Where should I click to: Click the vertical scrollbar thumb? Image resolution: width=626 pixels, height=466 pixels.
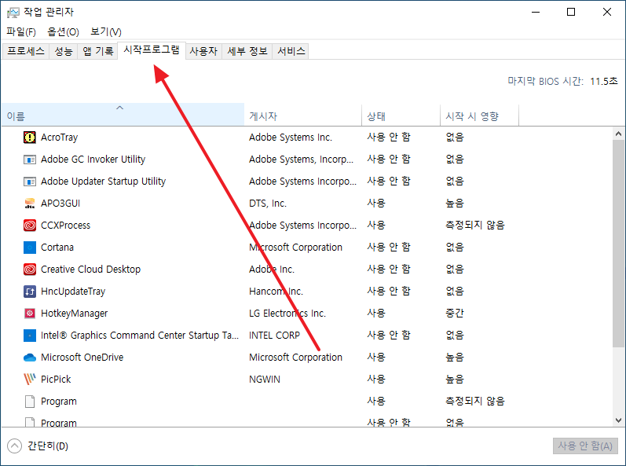[618, 243]
